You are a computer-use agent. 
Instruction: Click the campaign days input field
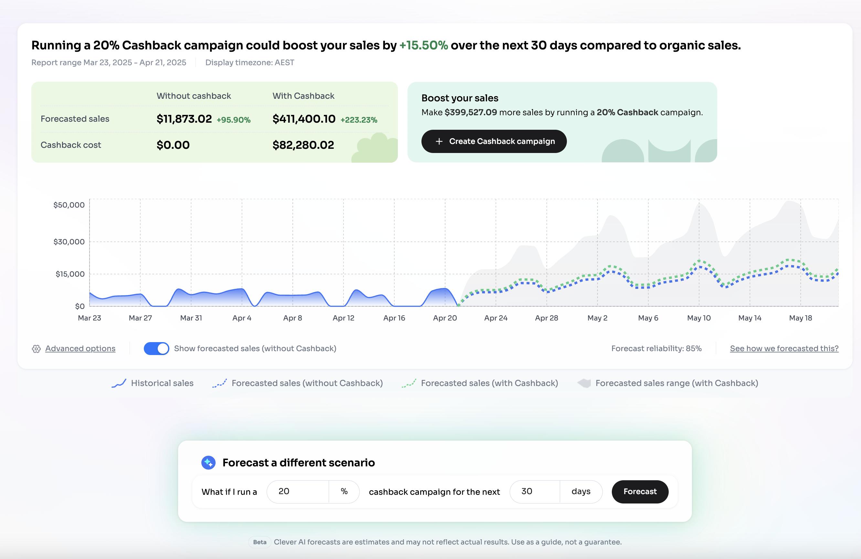[535, 492]
